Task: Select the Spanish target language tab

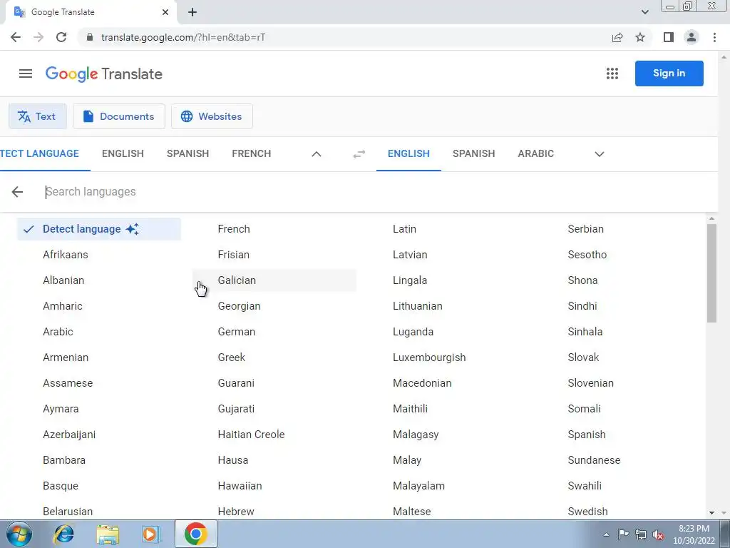Action: click(x=473, y=154)
